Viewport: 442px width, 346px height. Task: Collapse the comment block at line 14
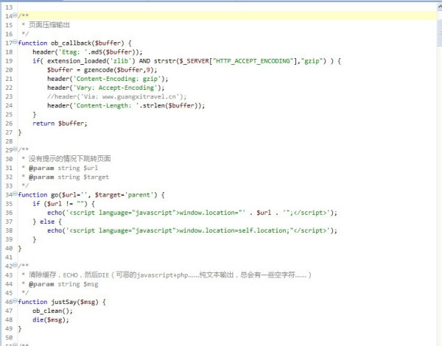click(x=15, y=15)
